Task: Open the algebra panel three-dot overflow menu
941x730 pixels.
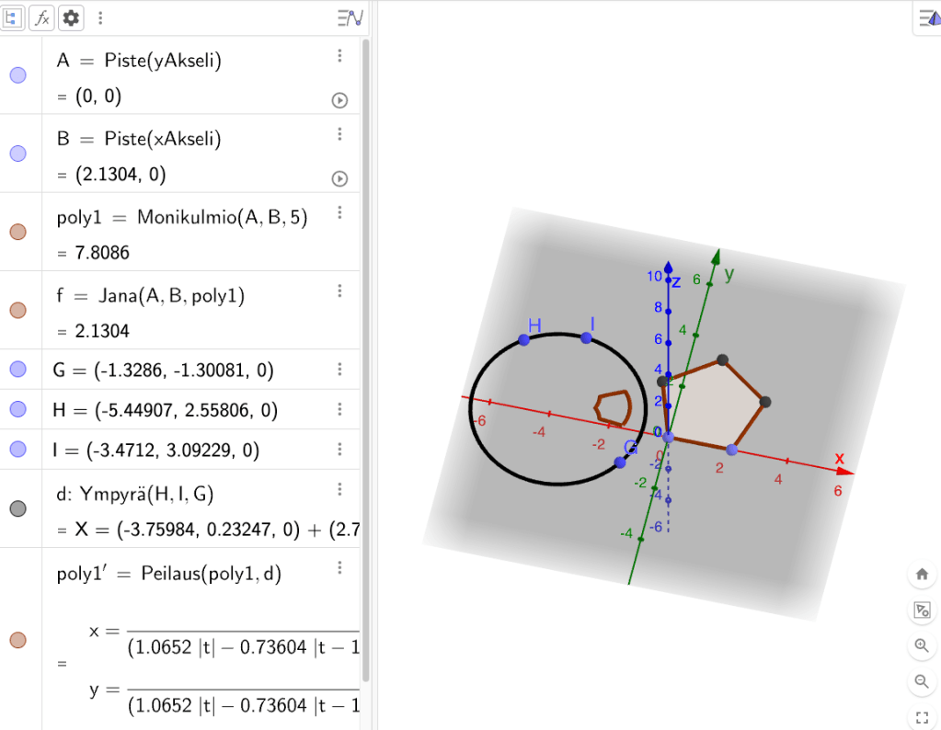Action: pyautogui.click(x=100, y=17)
